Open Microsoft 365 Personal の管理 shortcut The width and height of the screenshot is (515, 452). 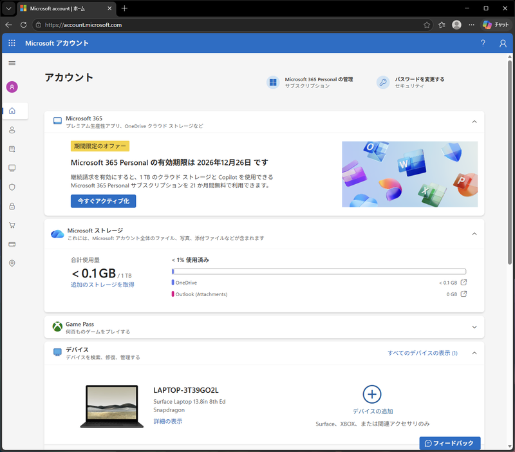point(310,82)
